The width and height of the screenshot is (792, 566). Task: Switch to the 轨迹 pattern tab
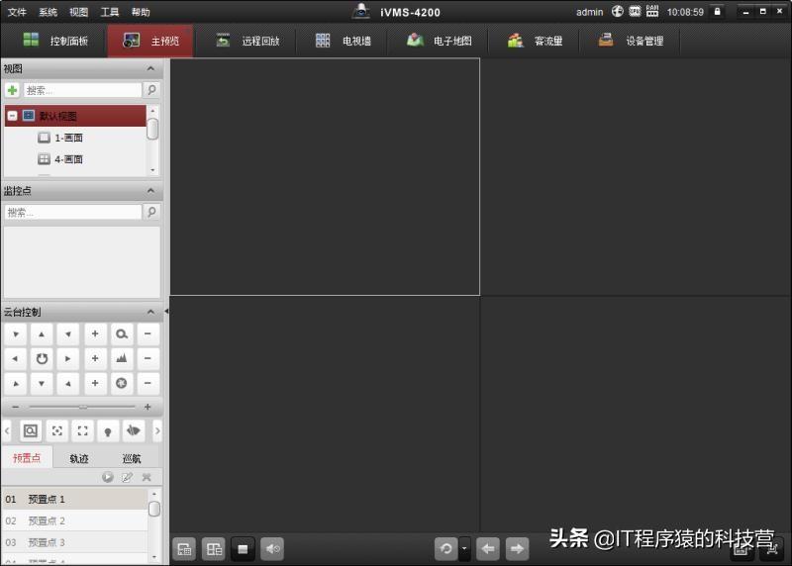[x=79, y=458]
